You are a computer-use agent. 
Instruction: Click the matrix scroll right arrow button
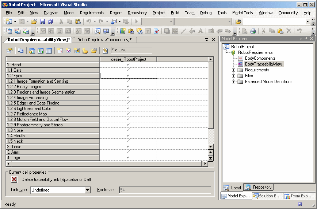point(205,163)
